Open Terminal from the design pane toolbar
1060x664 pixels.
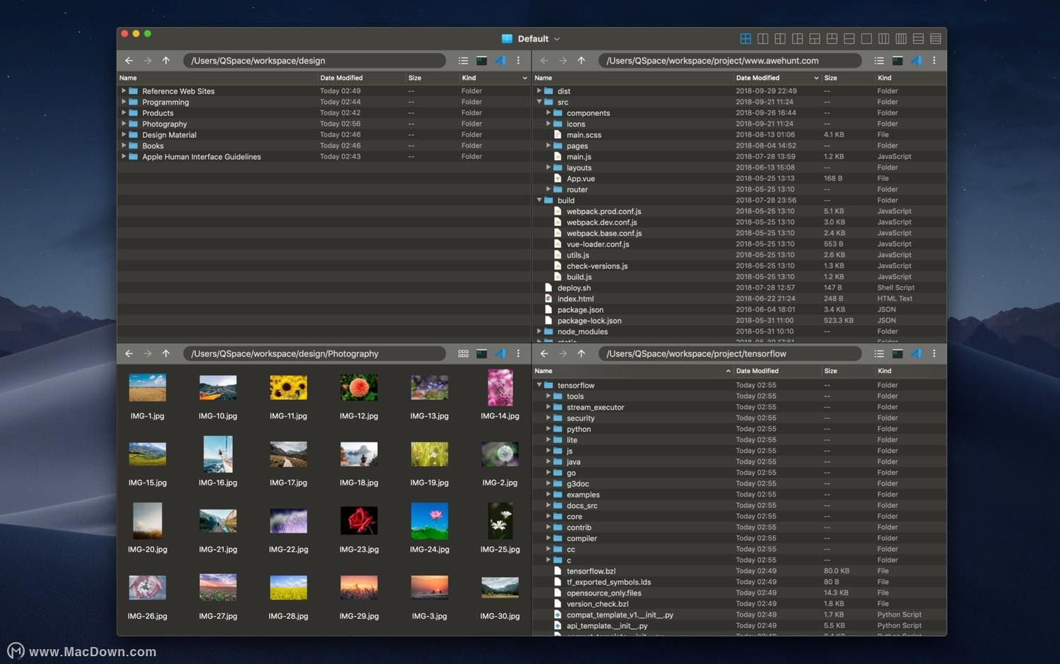(x=482, y=61)
